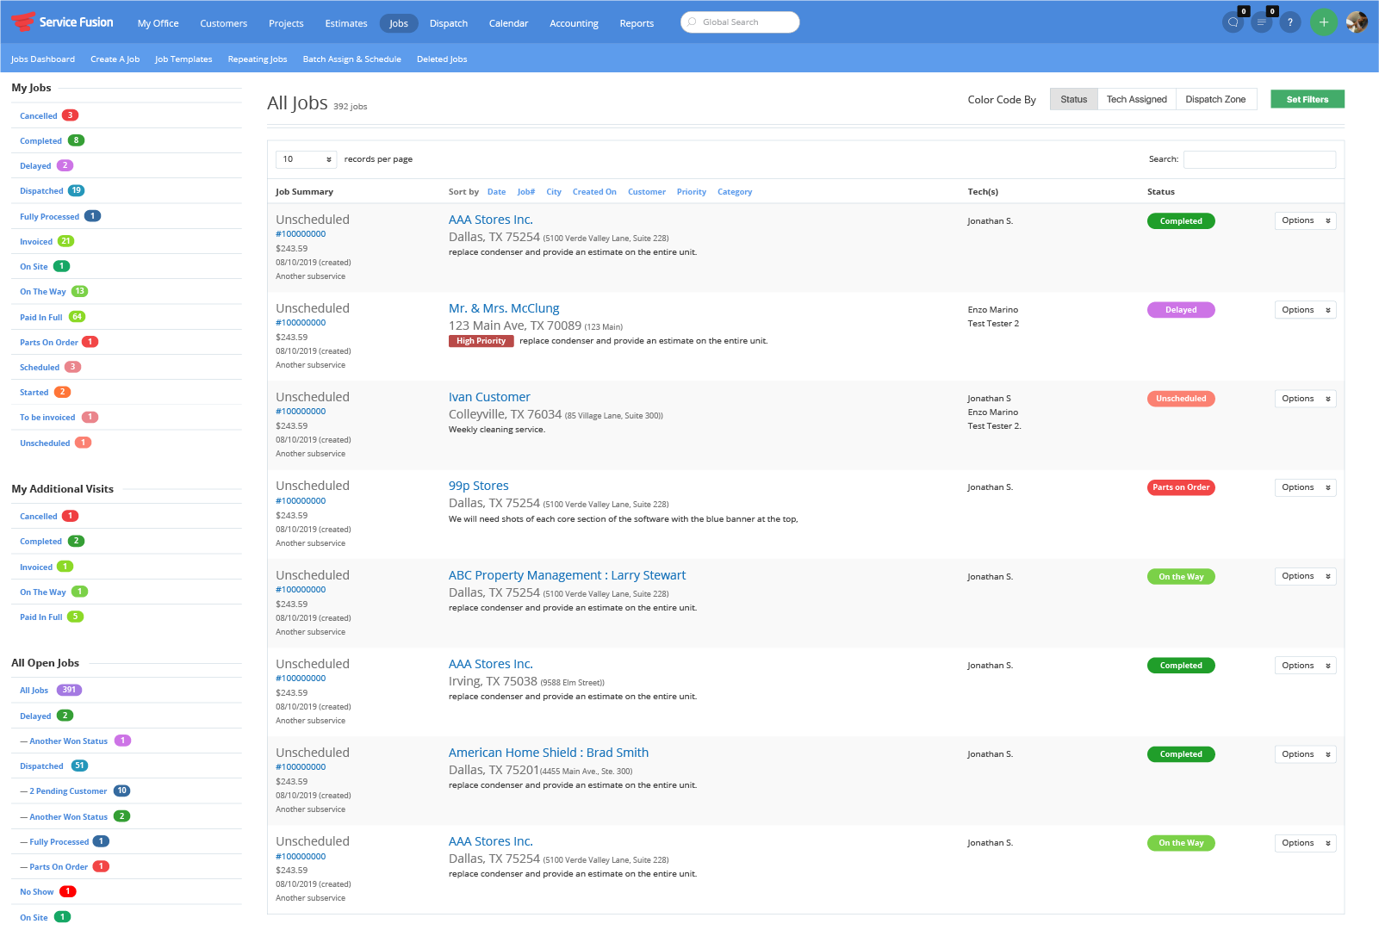
Task: Open the Dispatch menu
Action: pos(449,23)
